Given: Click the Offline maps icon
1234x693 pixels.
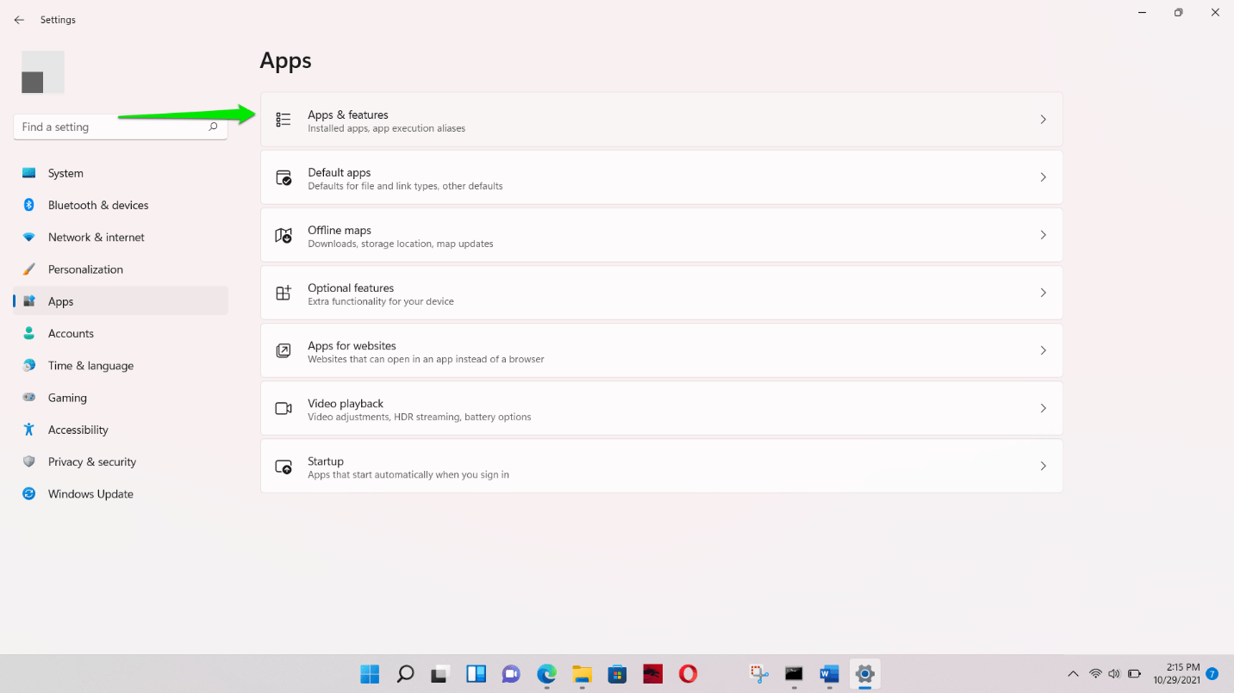Looking at the screenshot, I should point(284,235).
